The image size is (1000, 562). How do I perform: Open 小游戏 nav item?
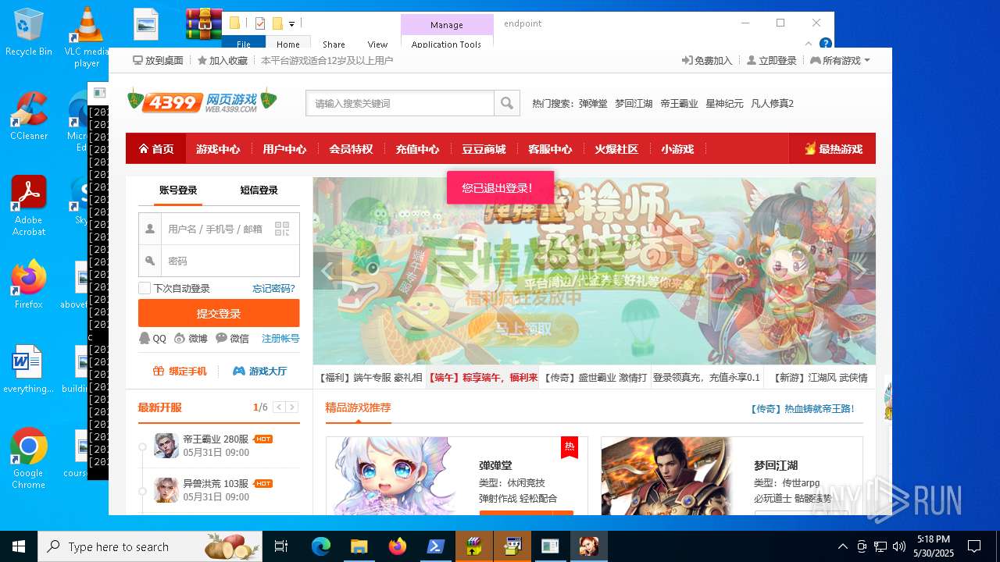click(x=677, y=148)
